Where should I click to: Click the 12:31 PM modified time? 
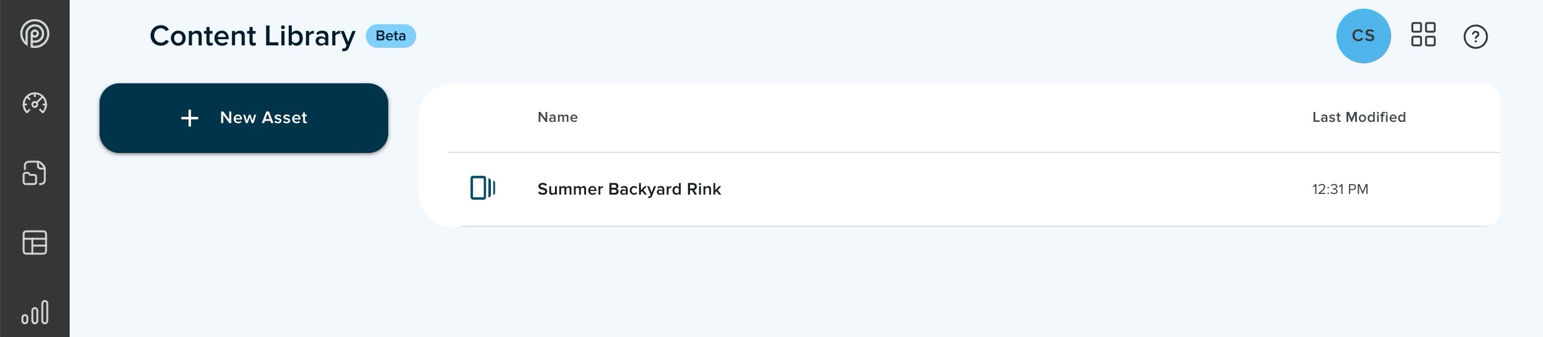coord(1340,189)
